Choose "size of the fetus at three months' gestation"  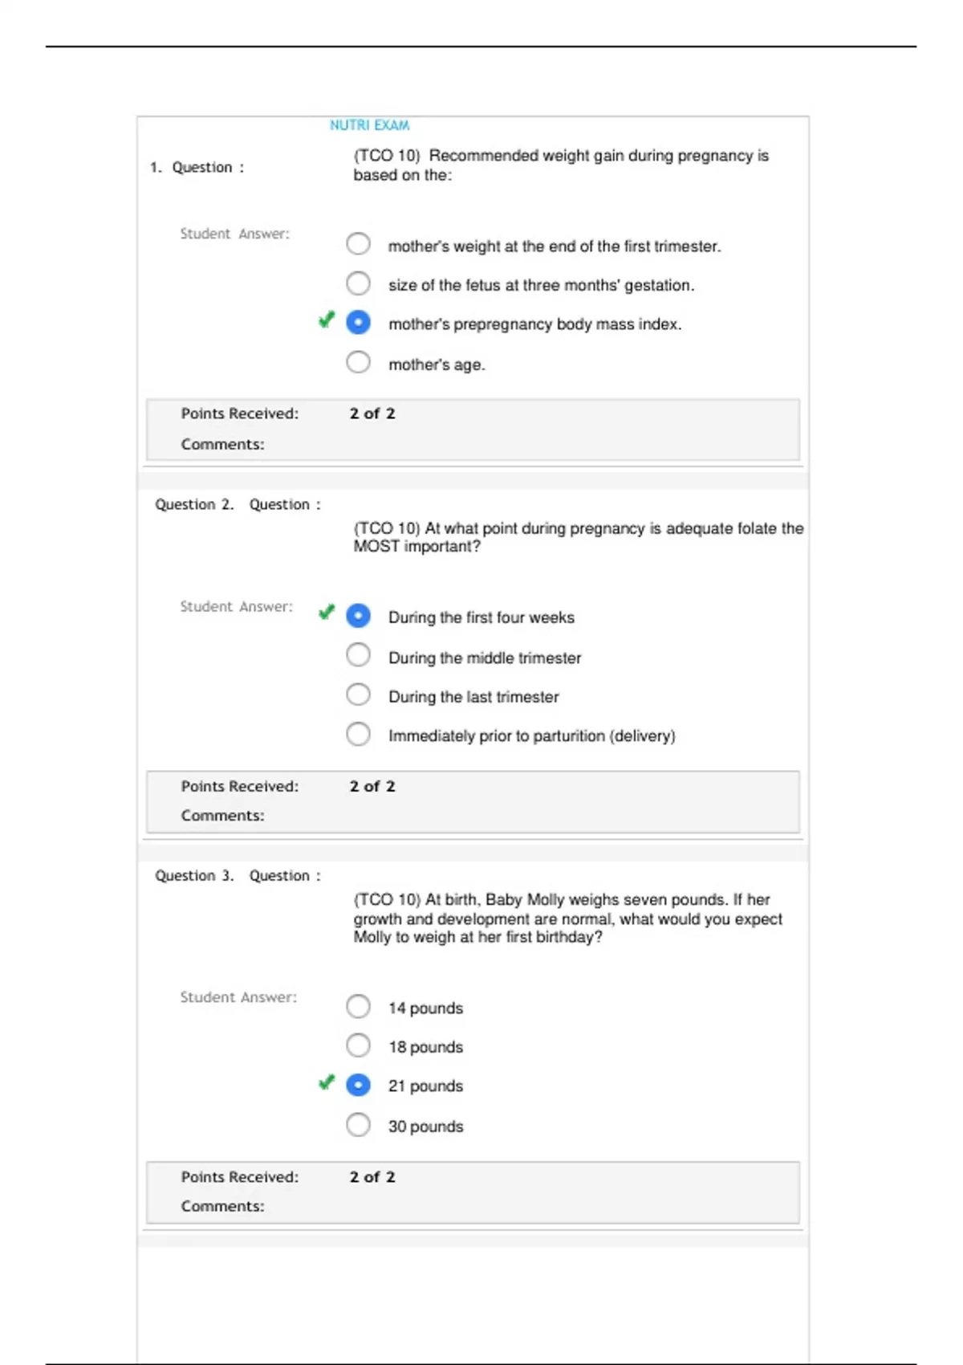358,283
